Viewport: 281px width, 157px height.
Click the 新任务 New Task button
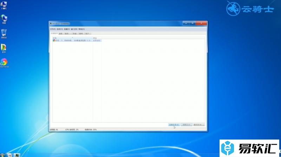click(199, 125)
